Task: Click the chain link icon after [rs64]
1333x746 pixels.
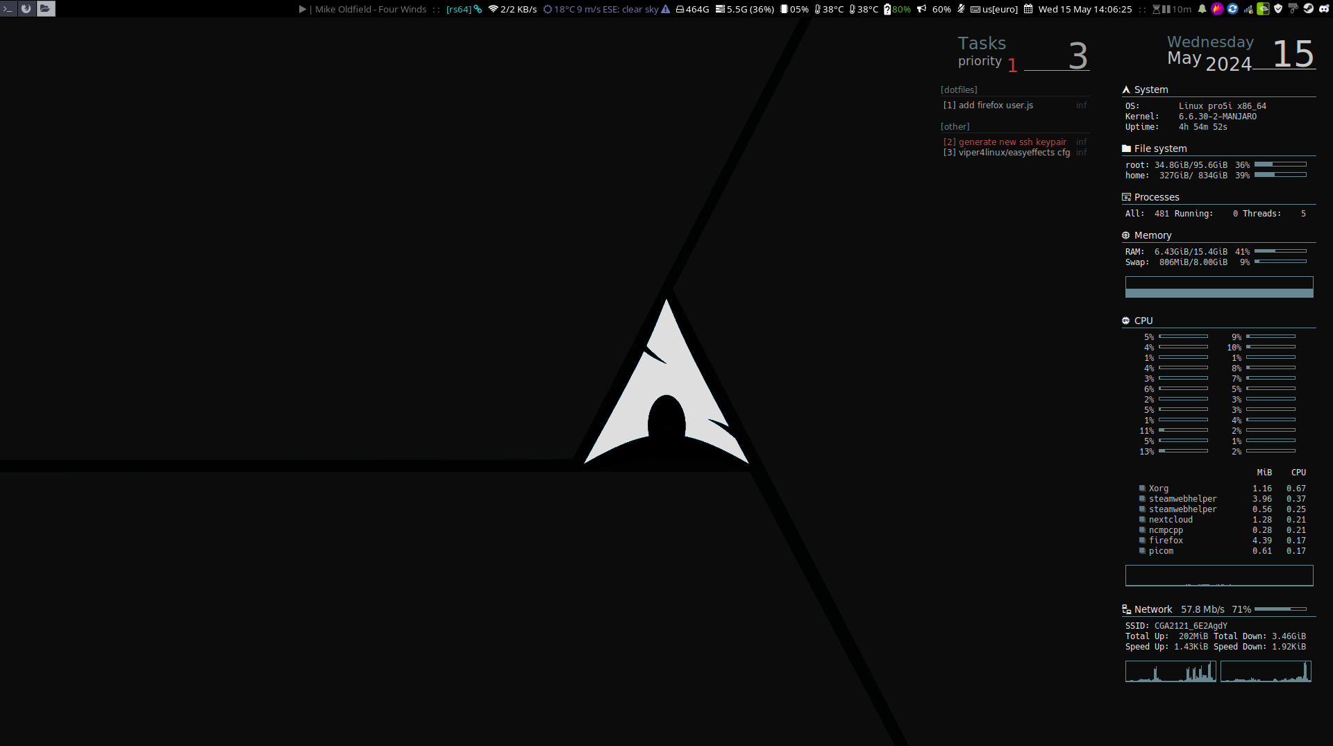Action: 478,9
